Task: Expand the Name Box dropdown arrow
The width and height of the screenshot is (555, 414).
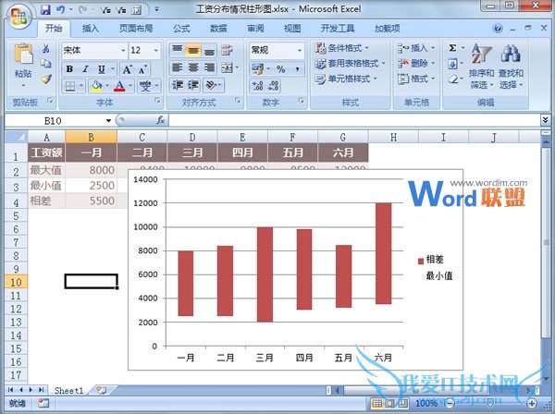Action: [x=108, y=121]
